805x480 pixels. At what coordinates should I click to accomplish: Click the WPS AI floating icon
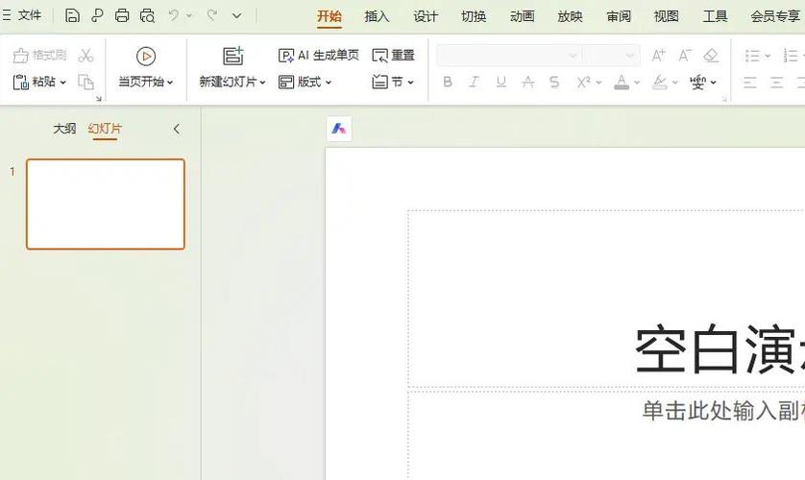(339, 129)
